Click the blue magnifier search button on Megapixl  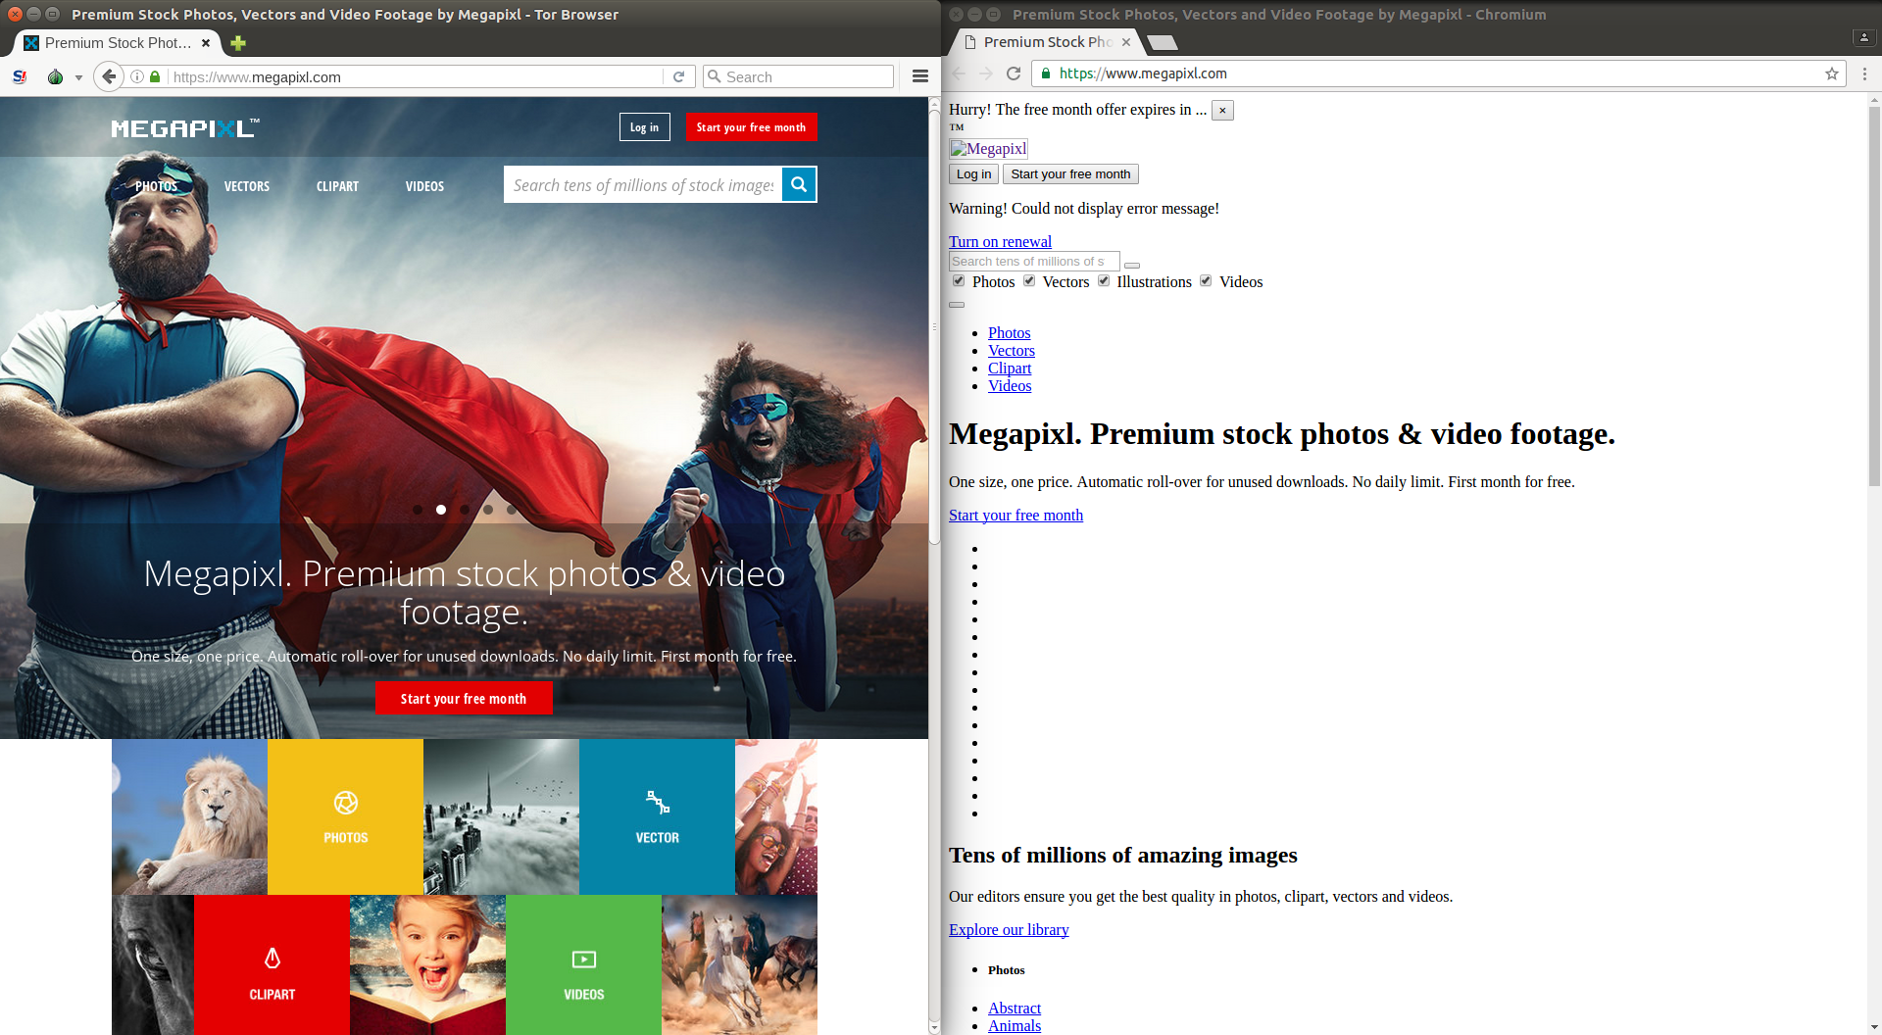tap(799, 184)
